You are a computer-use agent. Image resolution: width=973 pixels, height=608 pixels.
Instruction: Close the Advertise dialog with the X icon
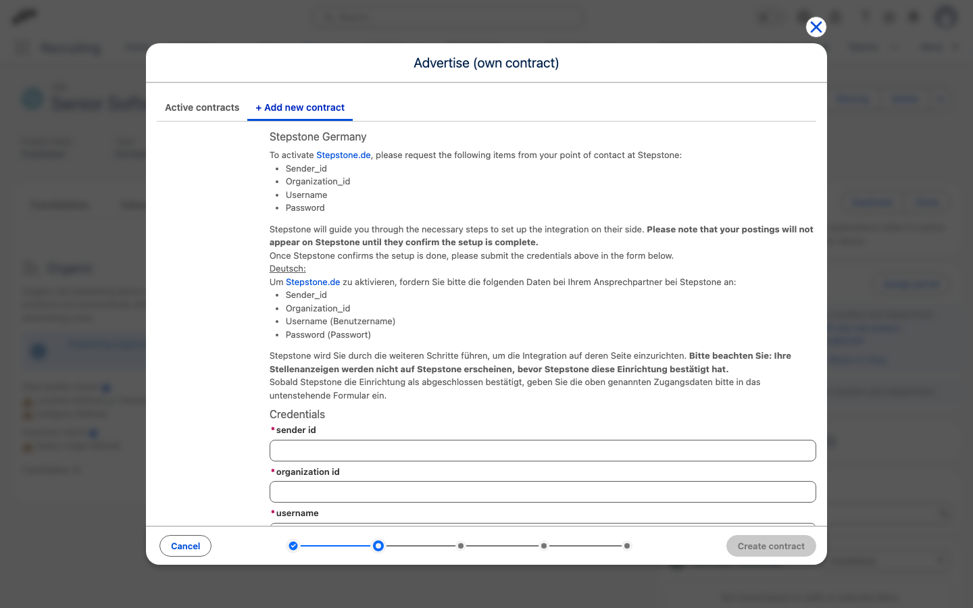click(x=816, y=27)
